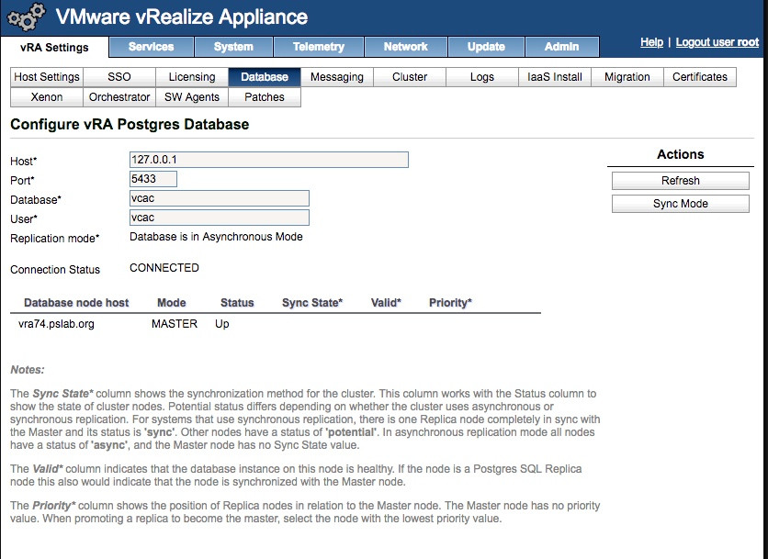Click 'Database is in Asynchronous Mode' text
This screenshot has height=559, width=768.
click(x=216, y=237)
